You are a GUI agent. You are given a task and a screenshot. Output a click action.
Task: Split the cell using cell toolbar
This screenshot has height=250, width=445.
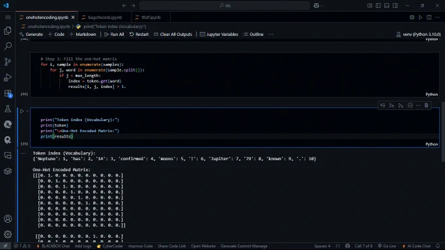tap(410, 105)
